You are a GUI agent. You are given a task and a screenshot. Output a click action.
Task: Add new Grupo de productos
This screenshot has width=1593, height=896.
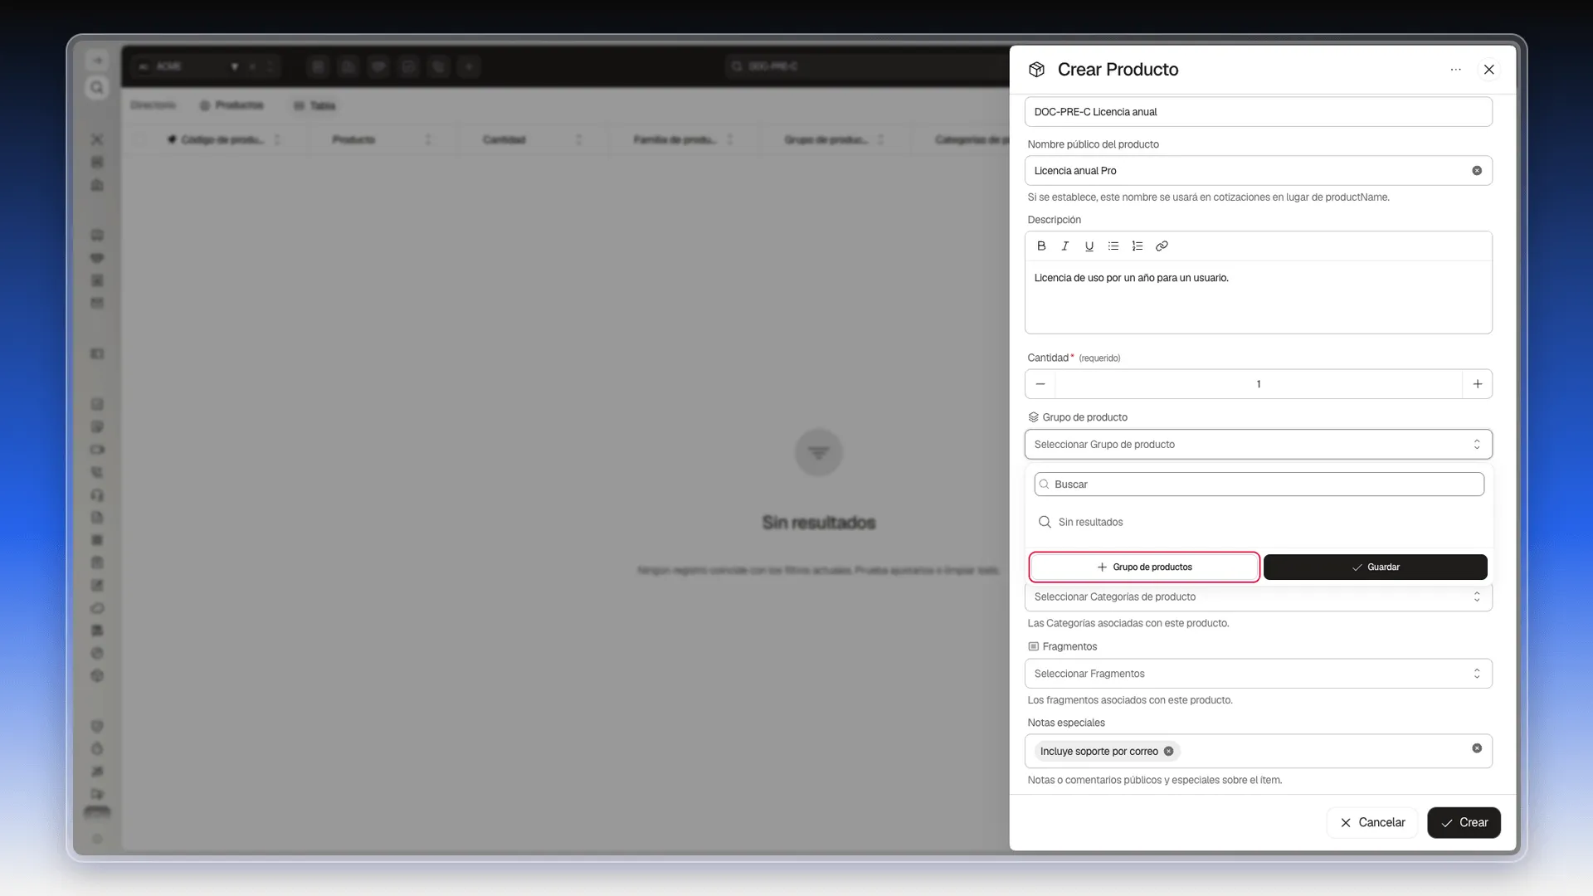[x=1144, y=567]
